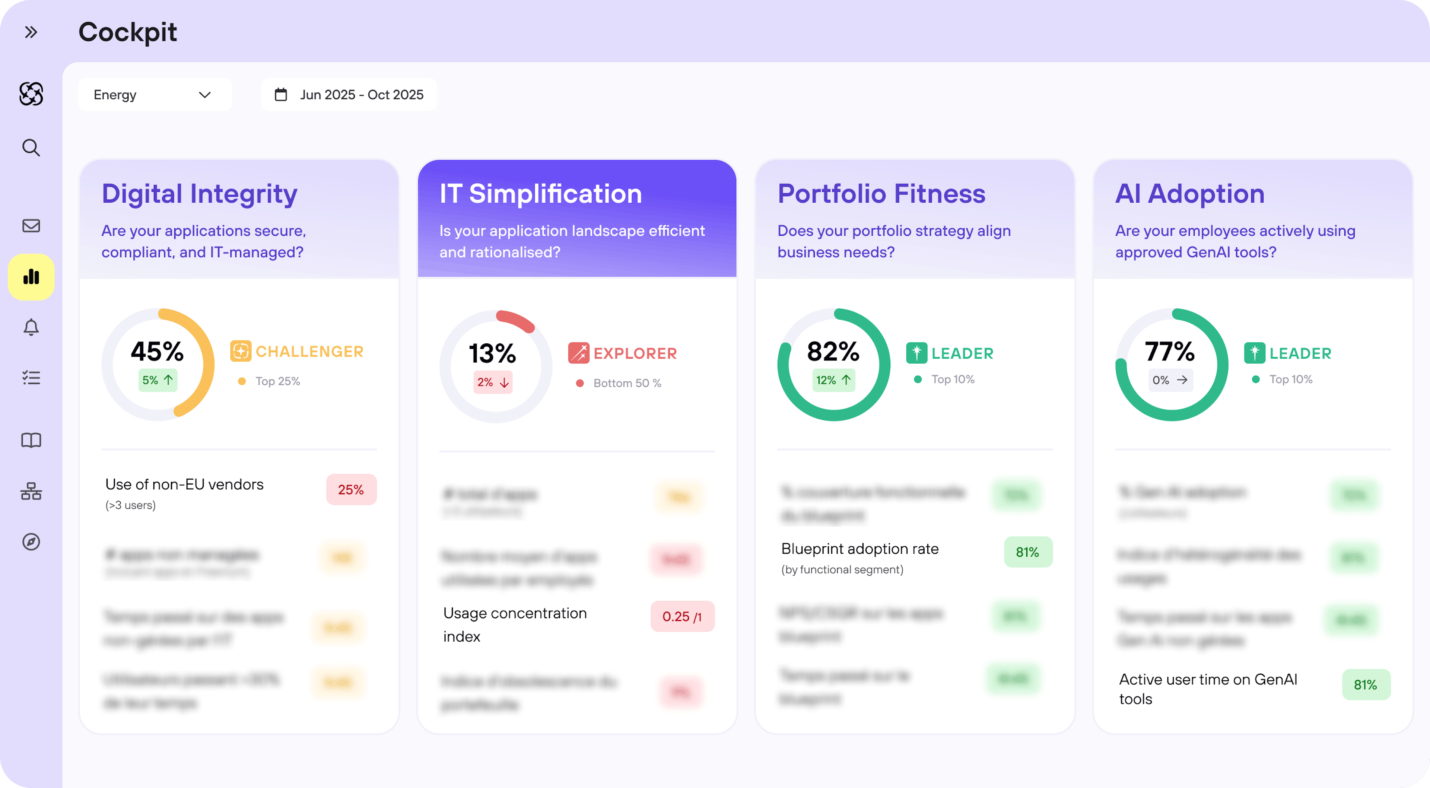Open search via magnifier sidebar icon
Viewport: 1430px width, 788px height.
[x=31, y=148]
